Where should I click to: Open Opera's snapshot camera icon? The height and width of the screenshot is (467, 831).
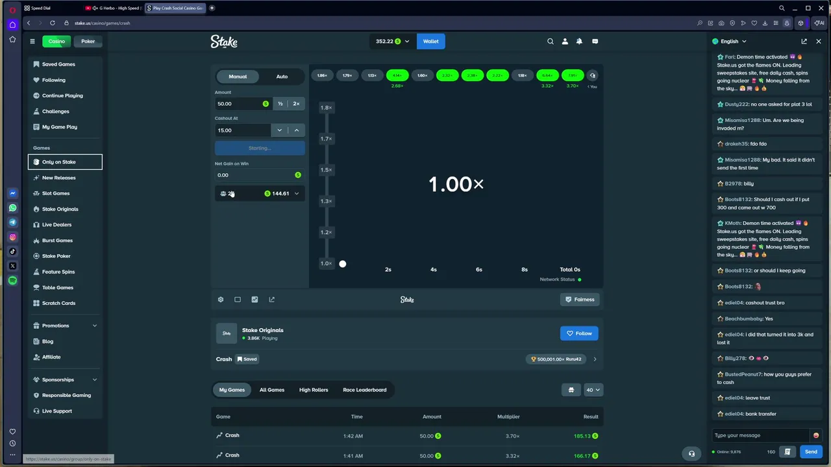[721, 23]
